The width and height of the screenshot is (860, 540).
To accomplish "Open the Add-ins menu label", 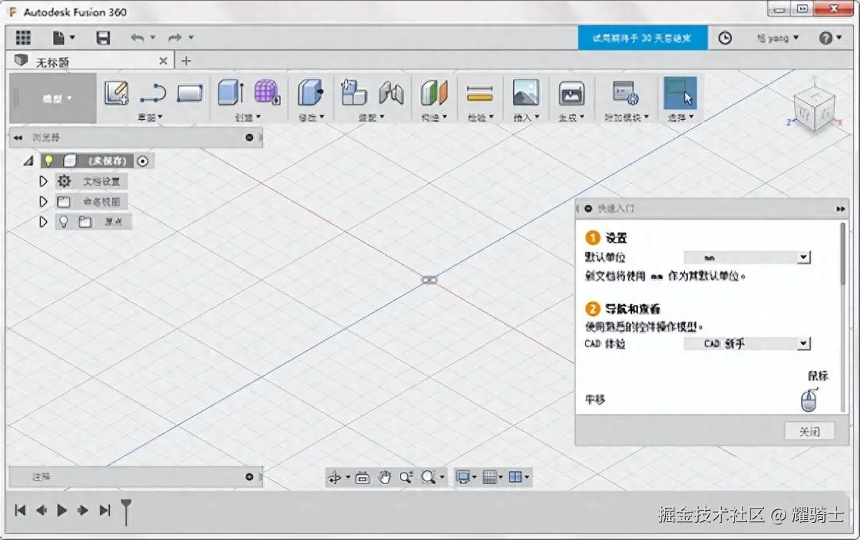I will coord(625,117).
